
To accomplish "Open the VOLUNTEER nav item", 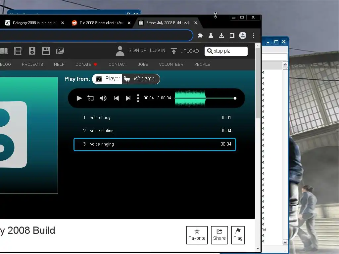I will point(171,64).
